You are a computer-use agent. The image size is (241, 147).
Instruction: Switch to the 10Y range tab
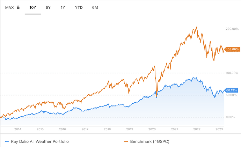click(33, 7)
